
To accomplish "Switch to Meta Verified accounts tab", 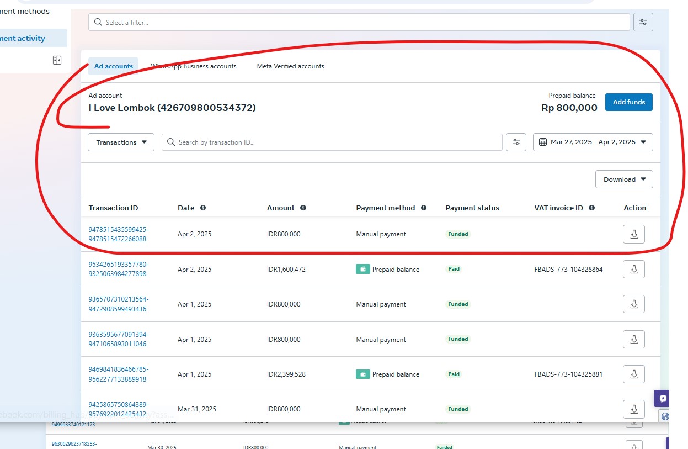I will 290,66.
